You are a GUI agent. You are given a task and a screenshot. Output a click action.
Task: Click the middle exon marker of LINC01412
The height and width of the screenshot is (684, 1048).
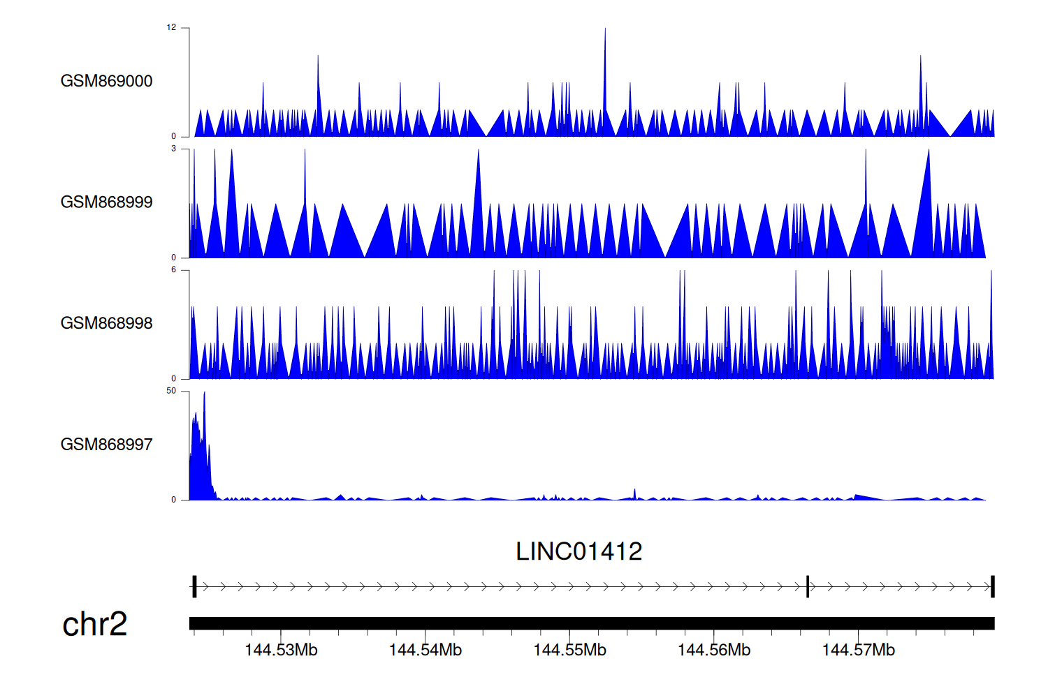click(808, 586)
